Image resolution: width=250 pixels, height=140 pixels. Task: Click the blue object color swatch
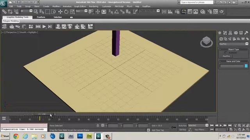(246, 66)
